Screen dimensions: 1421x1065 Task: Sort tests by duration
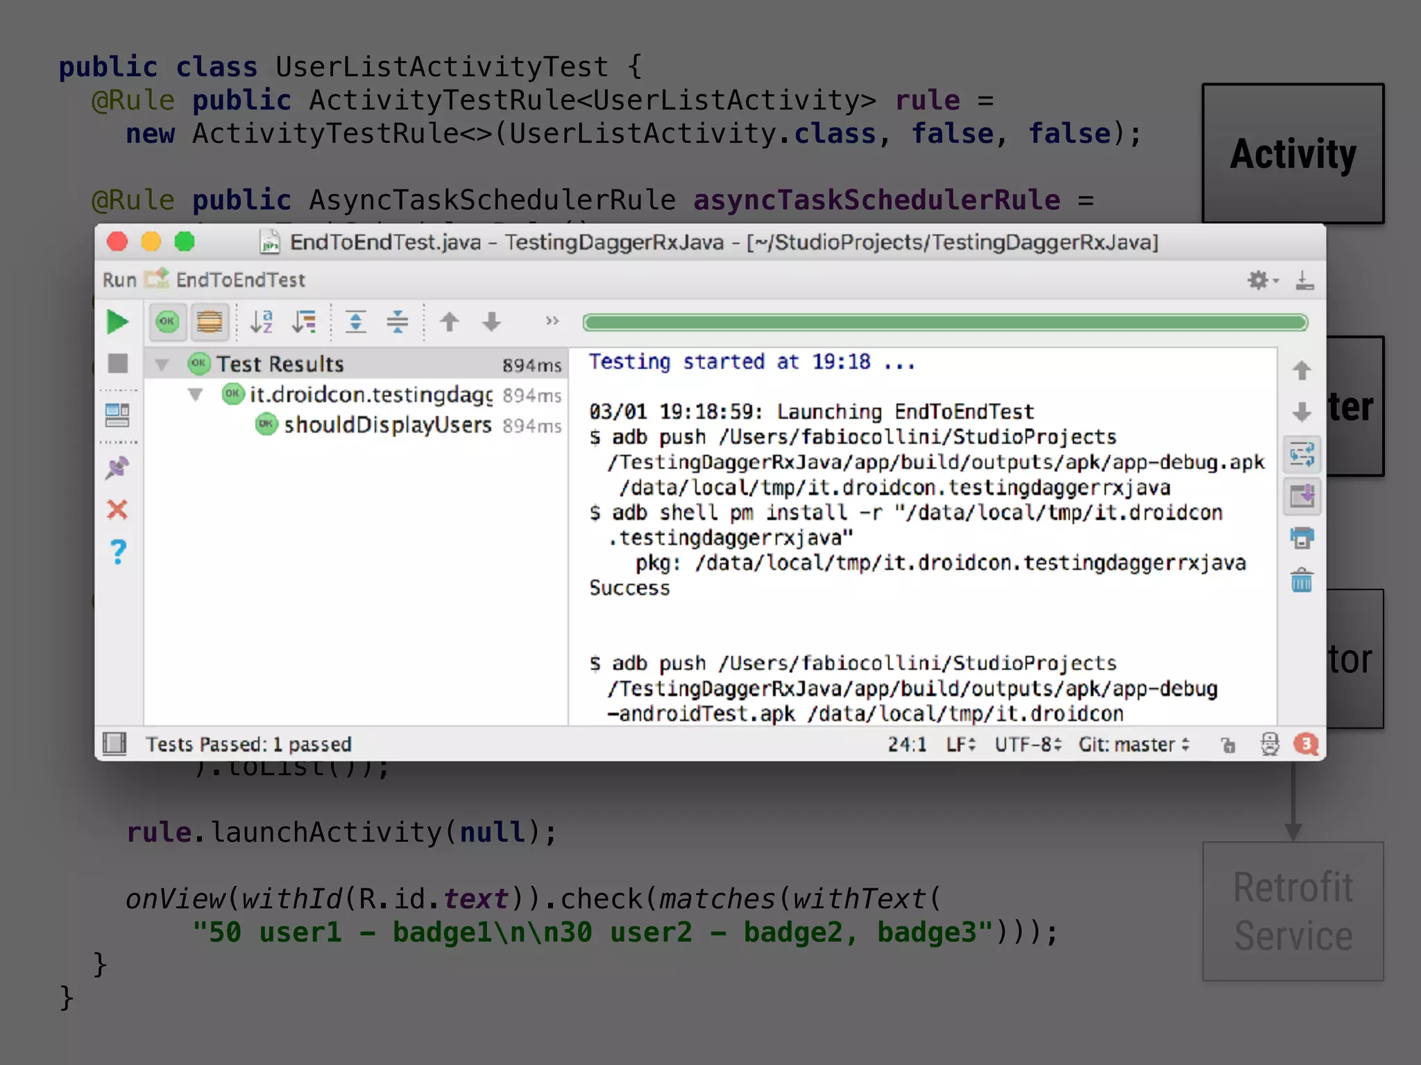click(x=304, y=322)
